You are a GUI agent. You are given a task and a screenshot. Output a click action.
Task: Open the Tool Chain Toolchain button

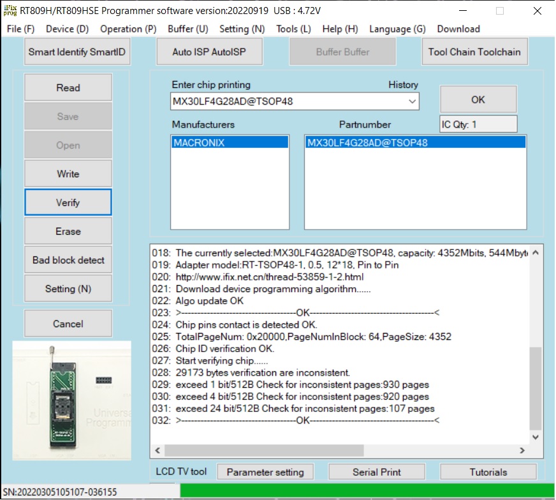tap(474, 52)
